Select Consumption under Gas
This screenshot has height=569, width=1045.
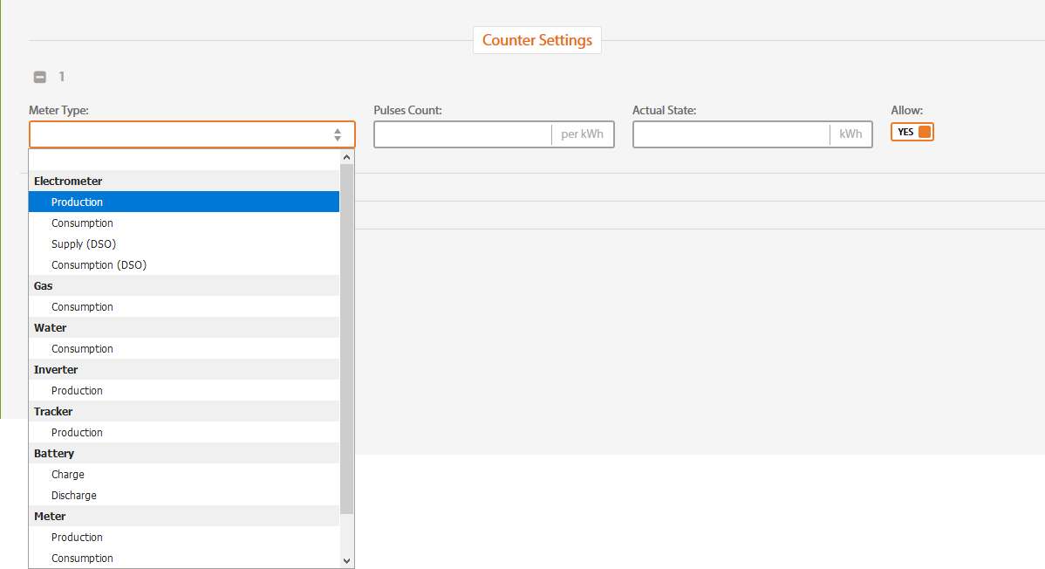coord(82,307)
